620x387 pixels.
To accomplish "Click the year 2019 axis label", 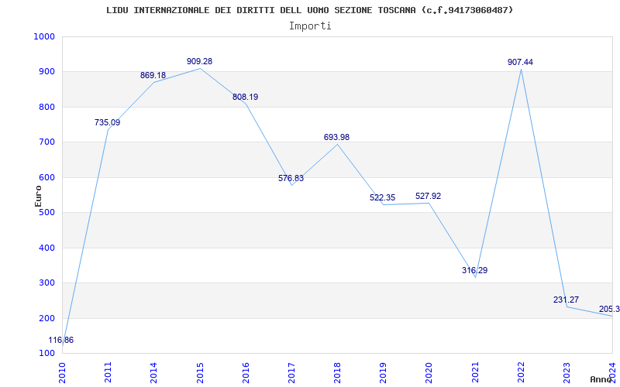I will [x=384, y=372].
